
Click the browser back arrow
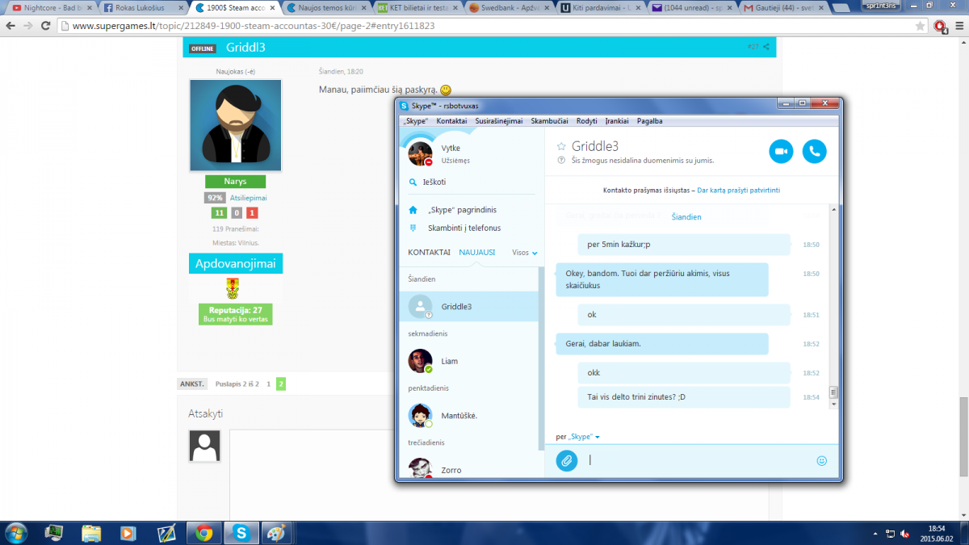pyautogui.click(x=10, y=26)
